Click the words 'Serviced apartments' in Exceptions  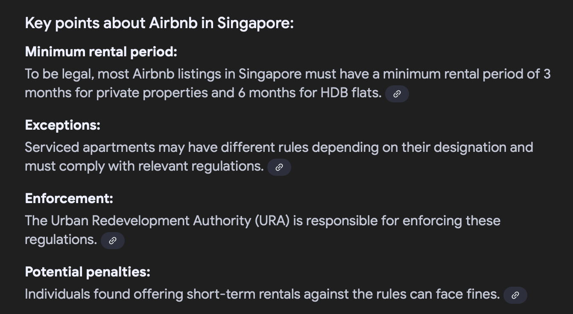coord(90,148)
